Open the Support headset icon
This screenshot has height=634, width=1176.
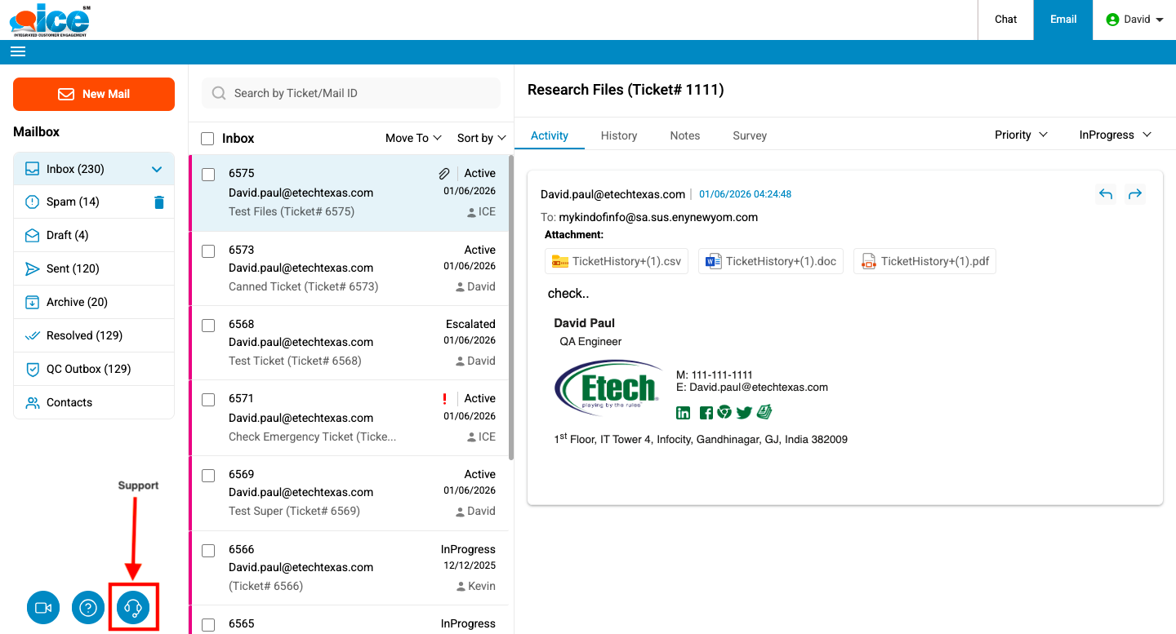pos(133,608)
